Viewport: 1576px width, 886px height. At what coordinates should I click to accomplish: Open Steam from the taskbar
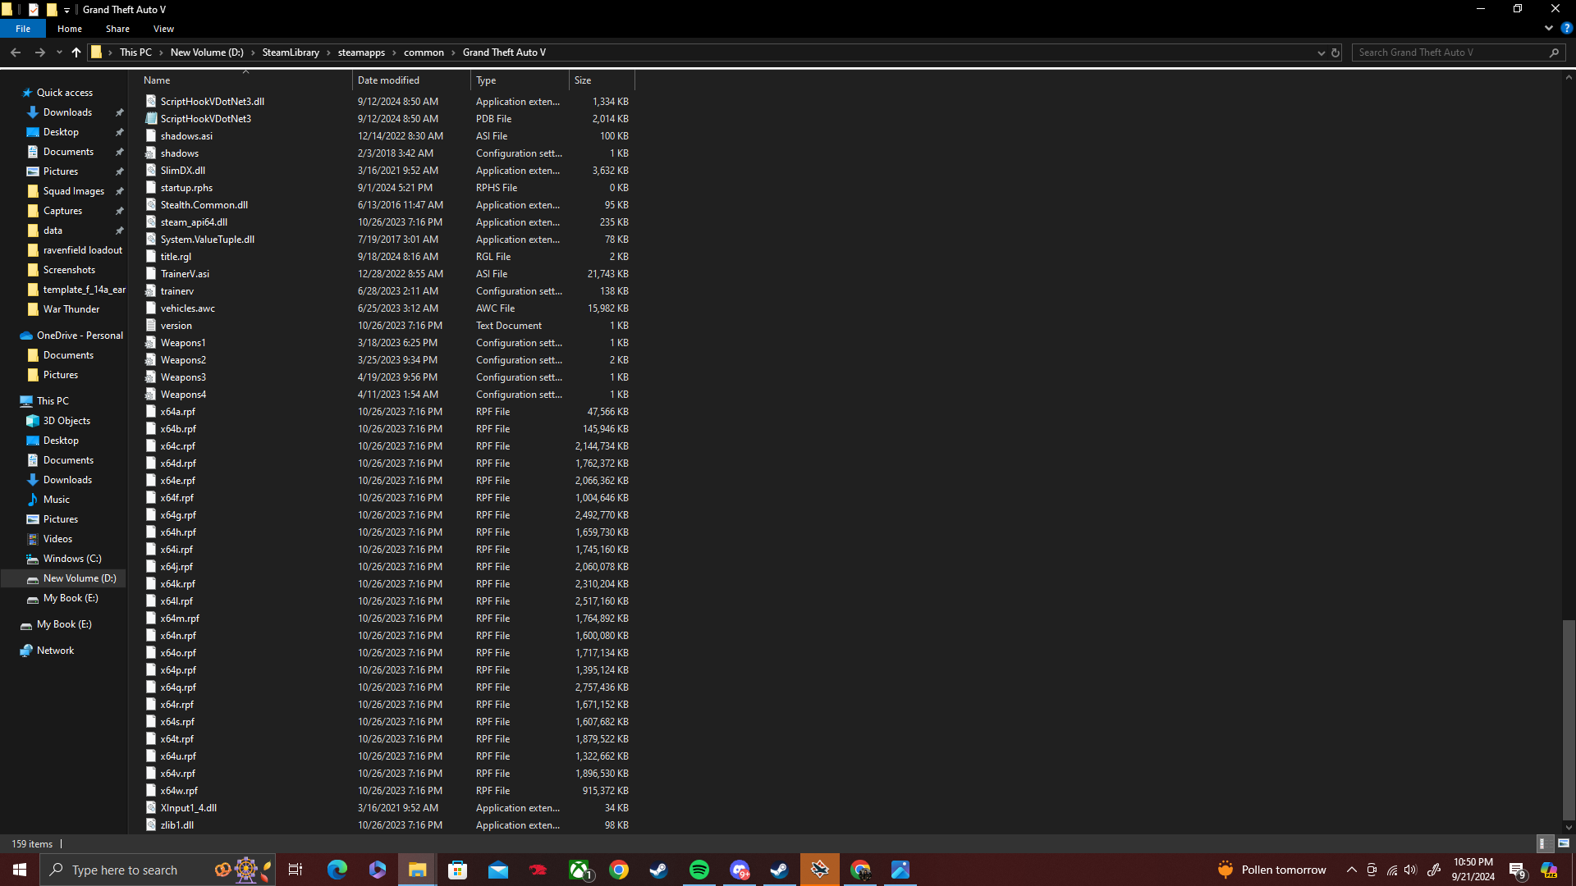(658, 870)
